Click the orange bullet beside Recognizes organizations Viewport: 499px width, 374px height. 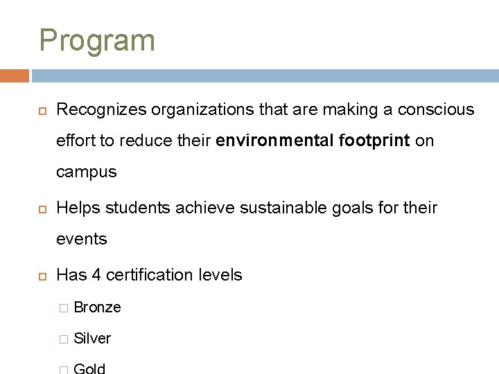(43, 111)
